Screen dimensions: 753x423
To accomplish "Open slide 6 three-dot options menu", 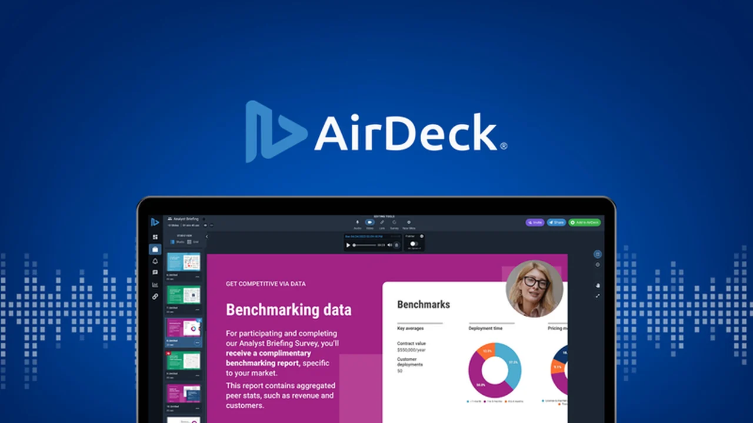I will click(197, 277).
